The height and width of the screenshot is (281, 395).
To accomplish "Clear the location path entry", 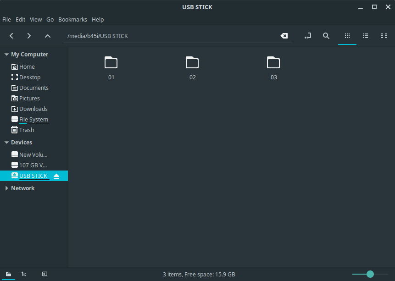I will [x=284, y=36].
